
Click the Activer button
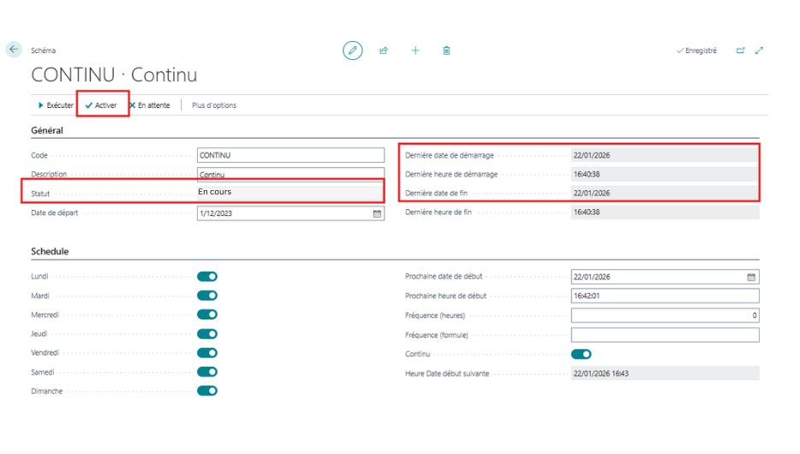coord(101,105)
